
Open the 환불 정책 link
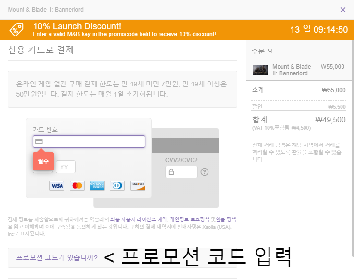pyautogui.click(x=226, y=219)
